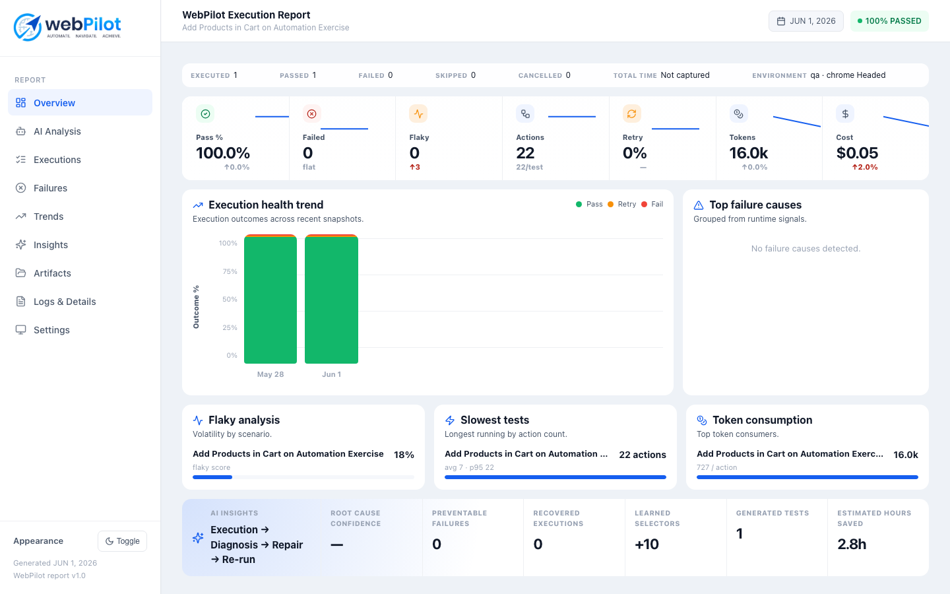Click the Executions checklist icon
950x594 pixels.
click(x=21, y=159)
